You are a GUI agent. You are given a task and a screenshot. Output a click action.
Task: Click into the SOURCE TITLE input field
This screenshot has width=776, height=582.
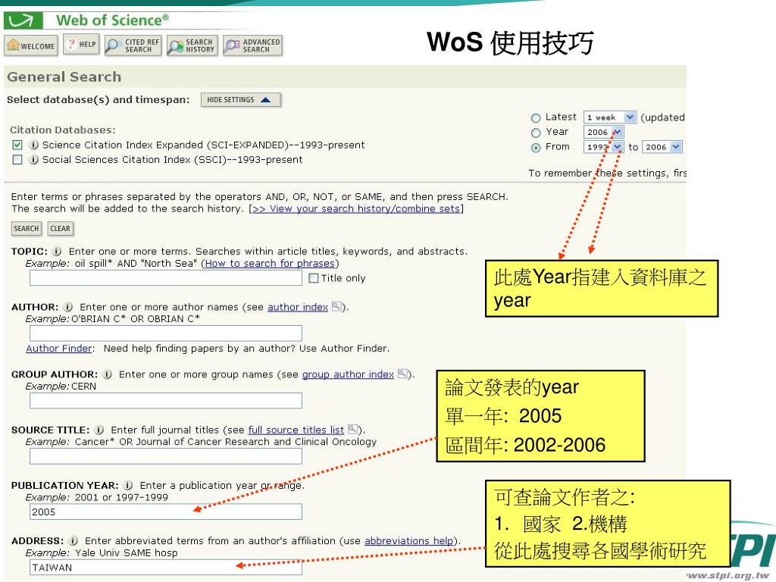pos(166,455)
